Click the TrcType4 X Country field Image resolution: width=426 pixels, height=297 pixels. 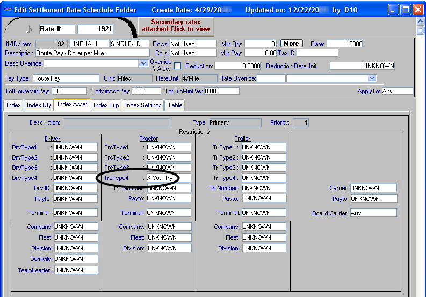point(169,178)
